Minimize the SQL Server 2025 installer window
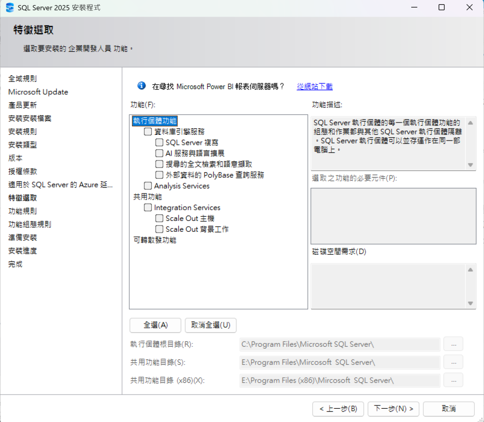484x422 pixels. 414,8
